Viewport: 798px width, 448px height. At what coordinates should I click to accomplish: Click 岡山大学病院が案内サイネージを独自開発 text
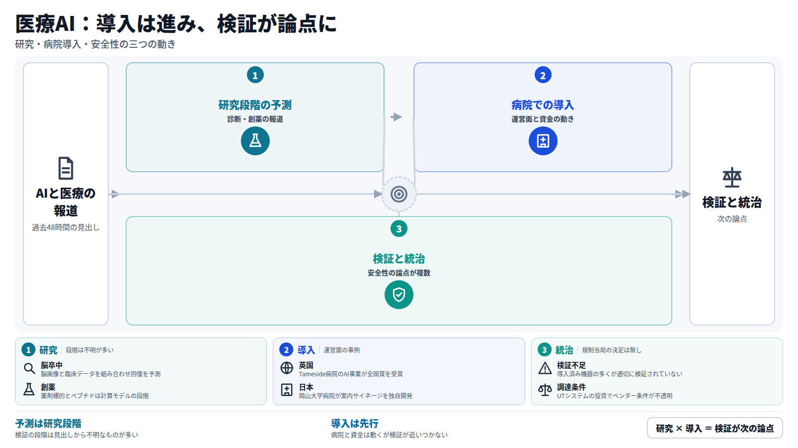click(356, 396)
